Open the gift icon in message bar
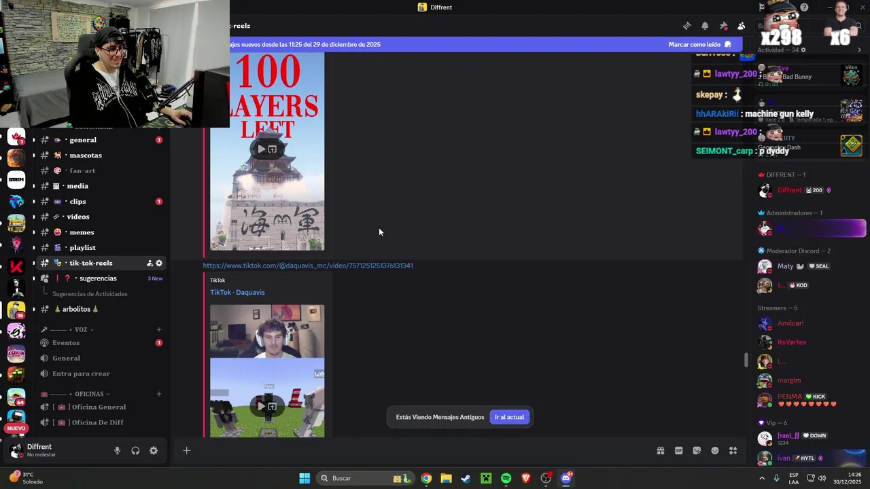The image size is (870, 489). click(x=660, y=450)
